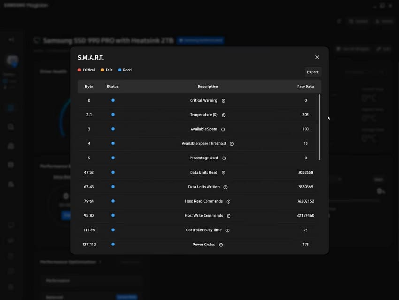Image resolution: width=399 pixels, height=300 pixels.
Task: Click the Data Units Read status dot
Action: pyautogui.click(x=113, y=172)
